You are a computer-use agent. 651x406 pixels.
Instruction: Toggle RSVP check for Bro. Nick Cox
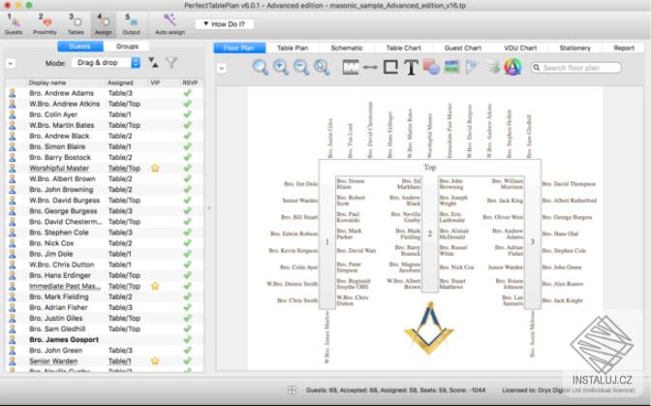click(188, 243)
